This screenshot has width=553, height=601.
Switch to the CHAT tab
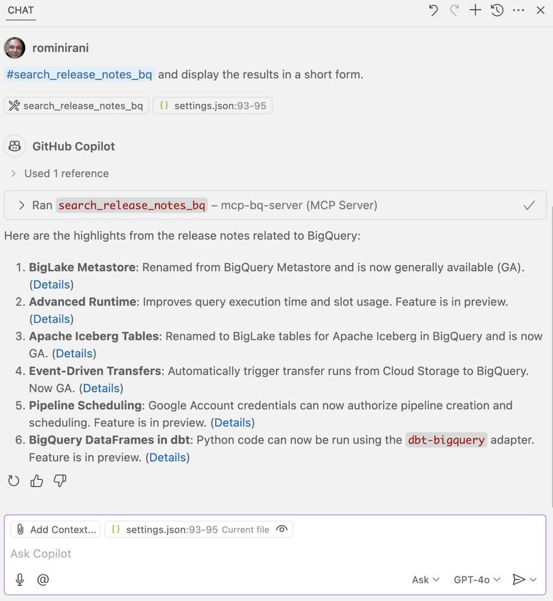20,10
